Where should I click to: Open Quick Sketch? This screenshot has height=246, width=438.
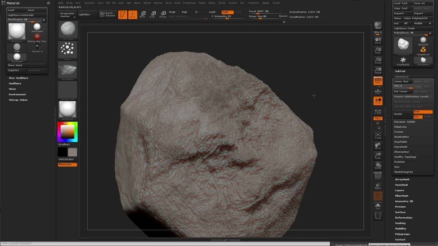107,14
